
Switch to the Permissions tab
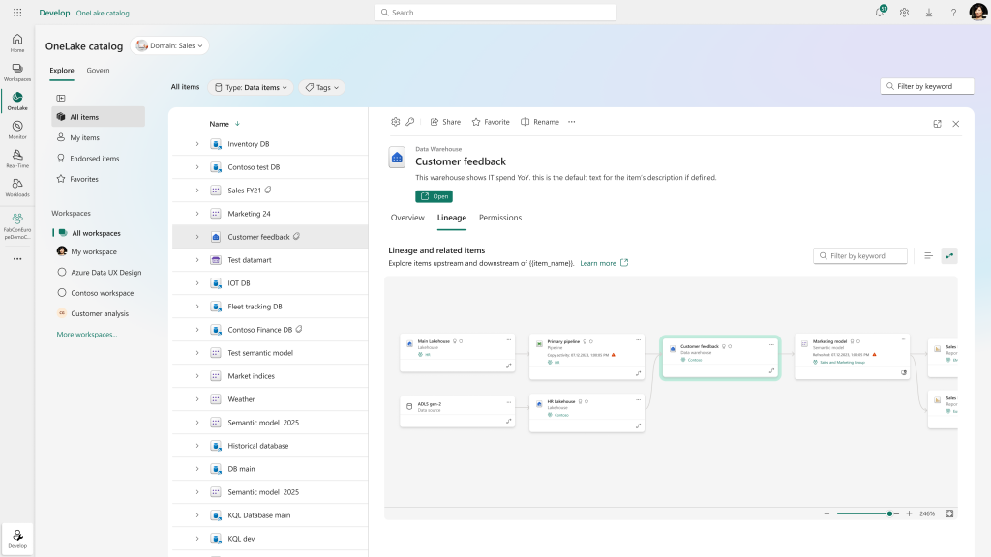coord(499,218)
